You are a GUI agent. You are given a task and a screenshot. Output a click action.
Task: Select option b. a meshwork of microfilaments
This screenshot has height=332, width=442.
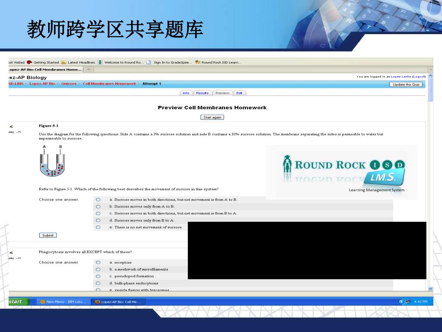tap(98, 269)
